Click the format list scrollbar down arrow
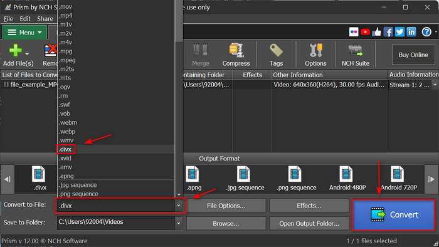The height and width of the screenshot is (247, 439). coord(179,194)
